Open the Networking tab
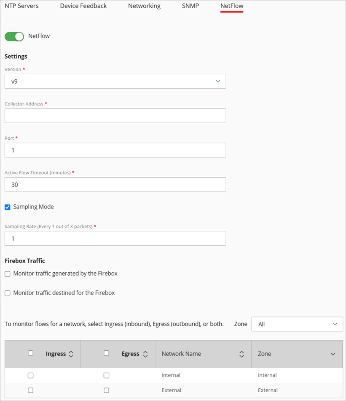 [x=144, y=6]
